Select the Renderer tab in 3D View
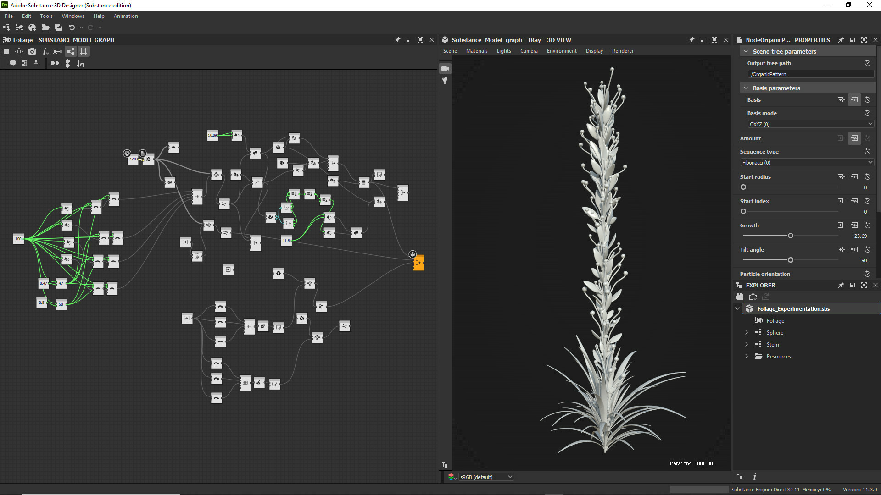 pos(623,51)
